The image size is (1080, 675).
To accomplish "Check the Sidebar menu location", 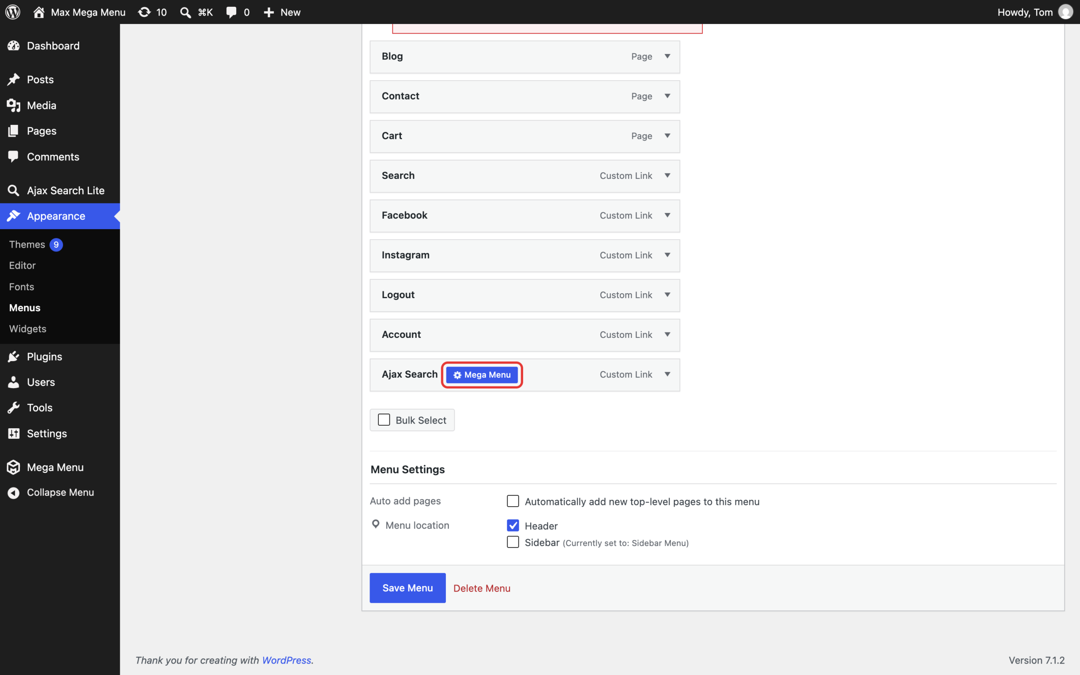I will [x=513, y=542].
